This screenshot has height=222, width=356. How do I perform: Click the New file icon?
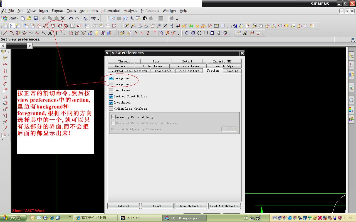pyautogui.click(x=23, y=18)
